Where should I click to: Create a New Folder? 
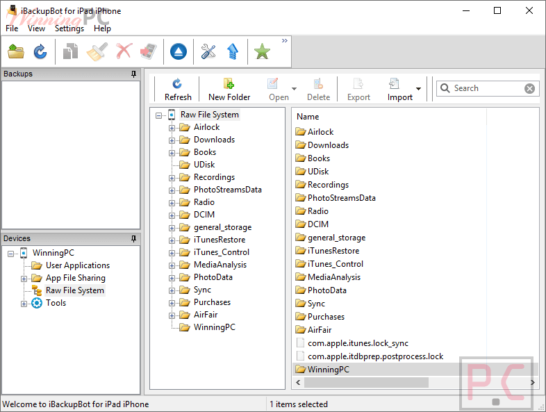click(x=229, y=90)
